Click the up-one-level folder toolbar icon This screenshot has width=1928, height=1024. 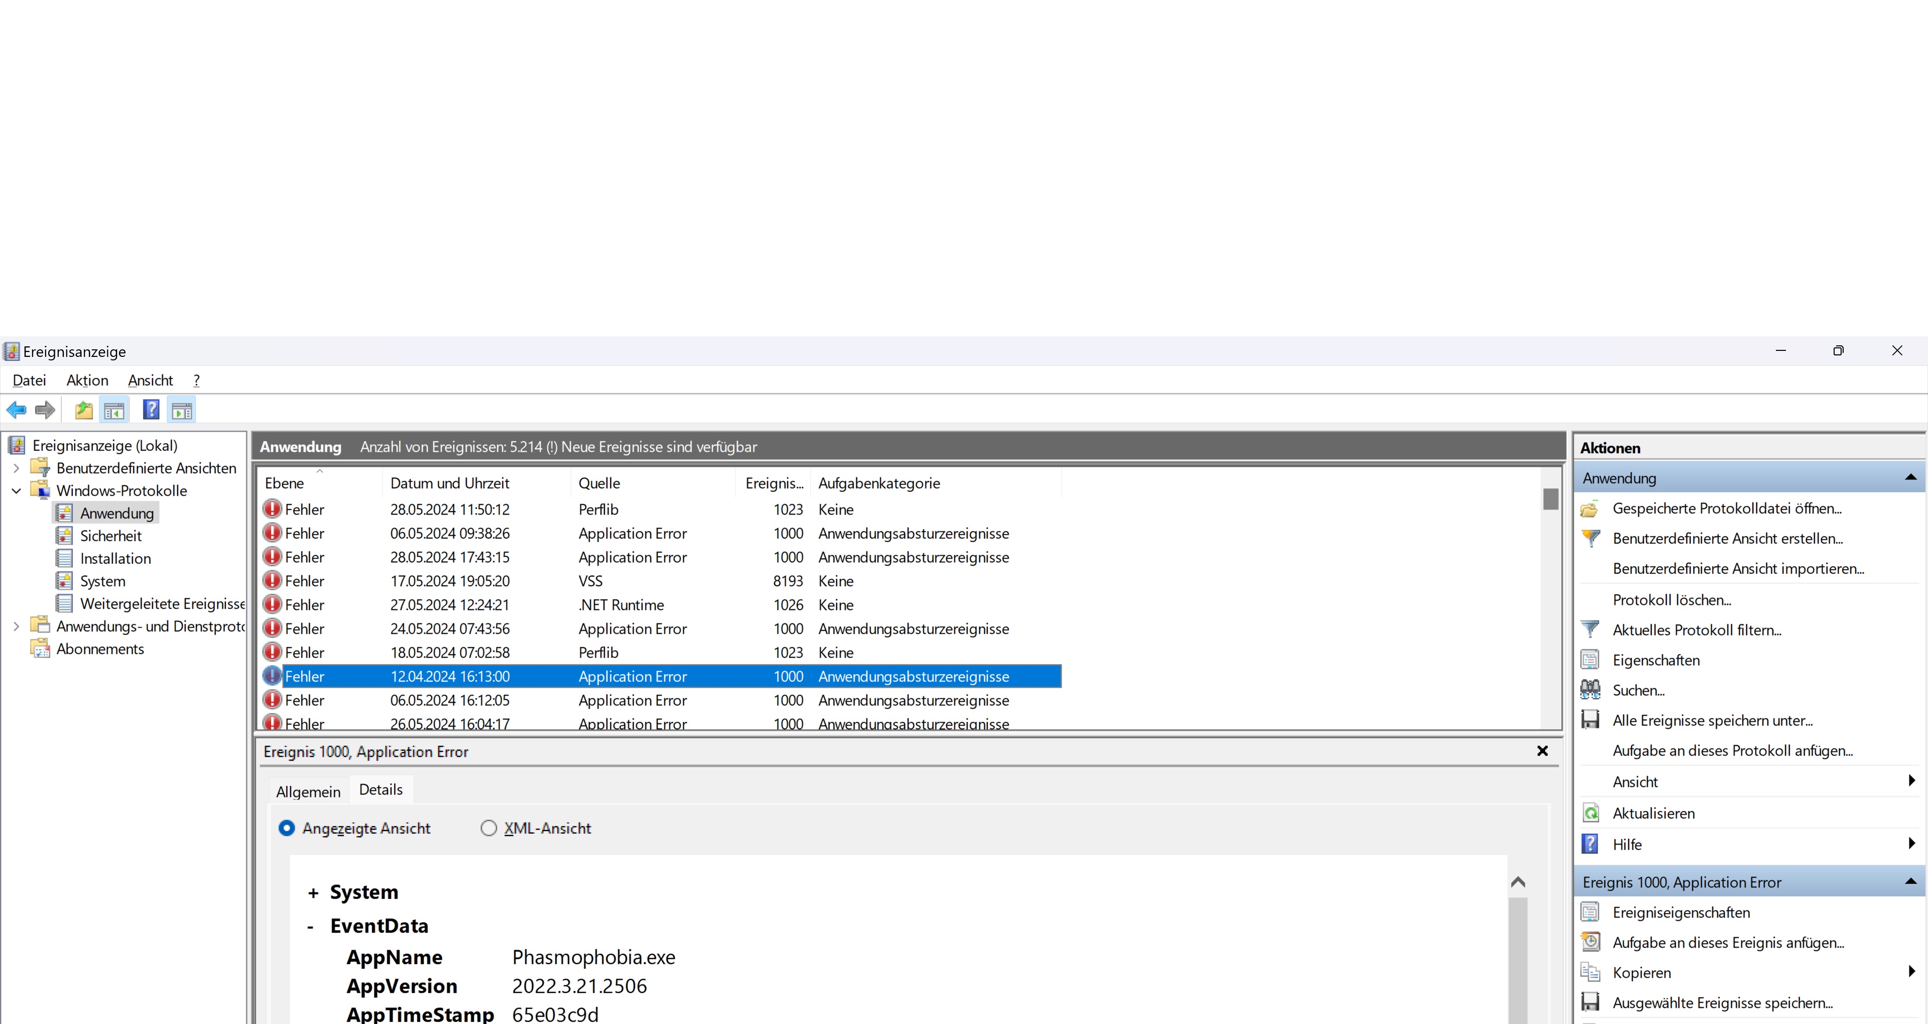[x=84, y=410]
